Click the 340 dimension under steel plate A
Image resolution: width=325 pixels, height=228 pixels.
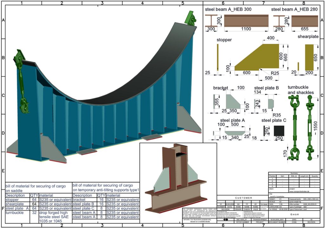pos(235,137)
